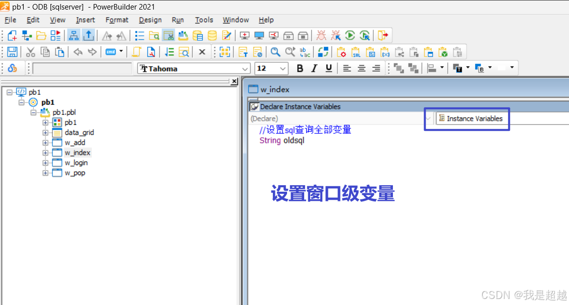Expand the w_login tree node
The width and height of the screenshot is (569, 305).
click(46, 163)
